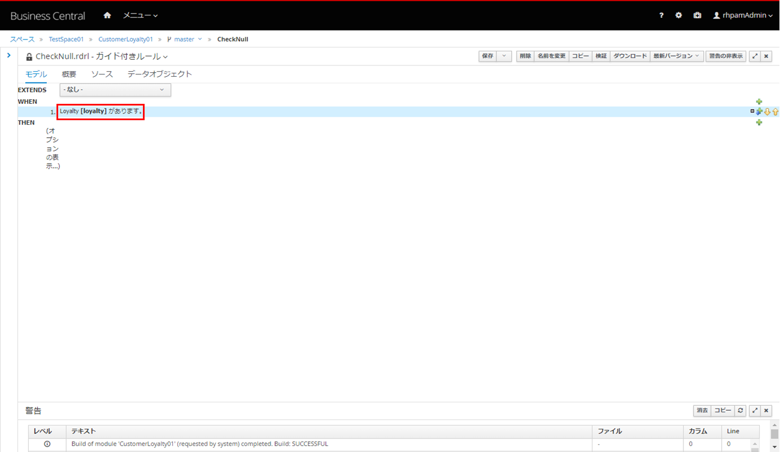Click the Loyalty [loyalty] condition text
This screenshot has height=452, width=780.
tap(101, 111)
